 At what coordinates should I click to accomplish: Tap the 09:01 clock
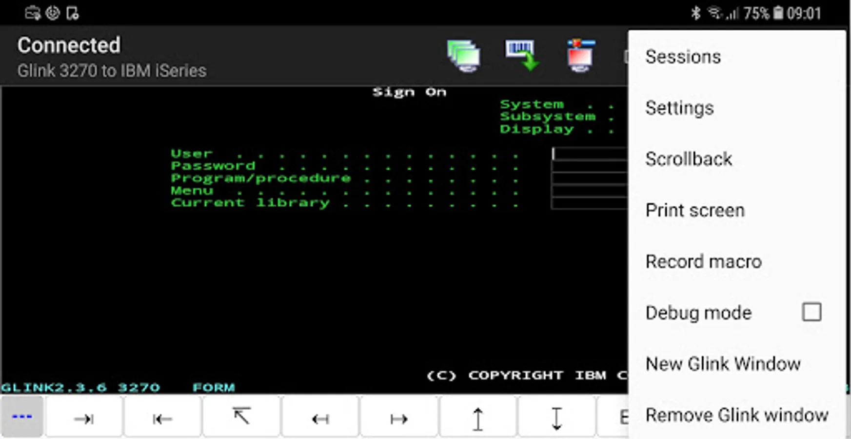pyautogui.click(x=804, y=13)
